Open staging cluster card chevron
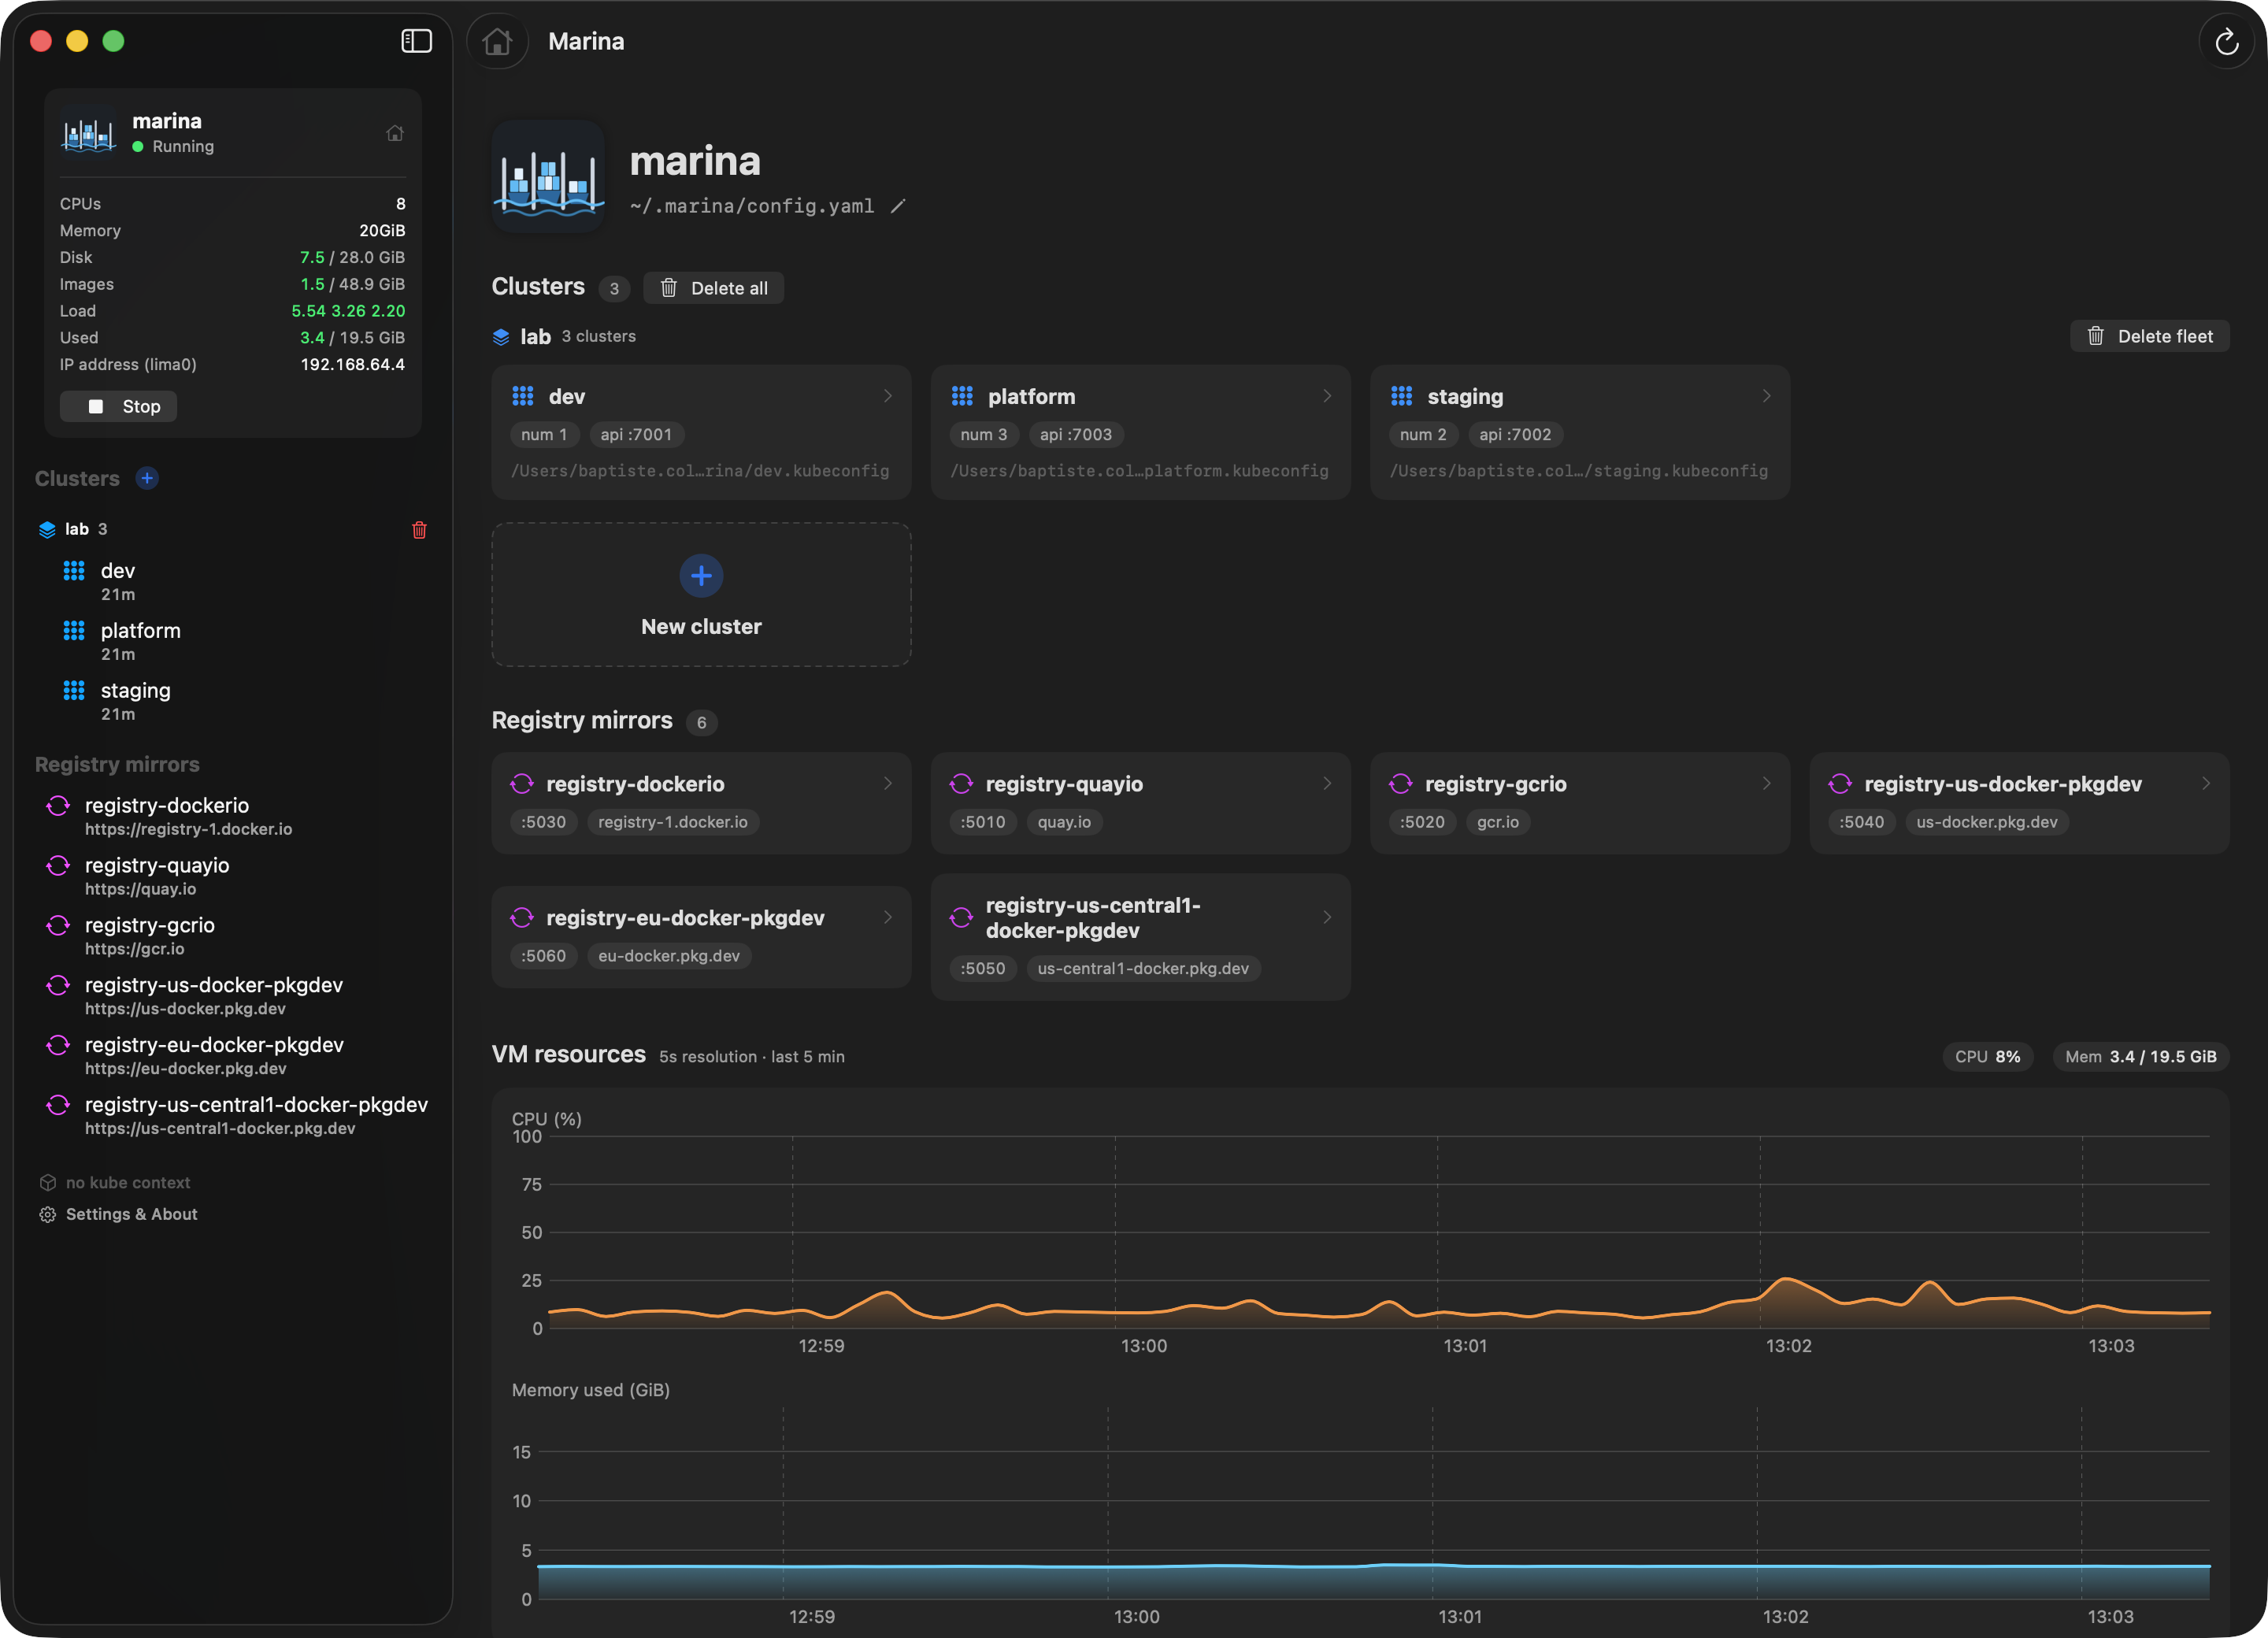Image resolution: width=2268 pixels, height=1638 pixels. pos(1766,396)
